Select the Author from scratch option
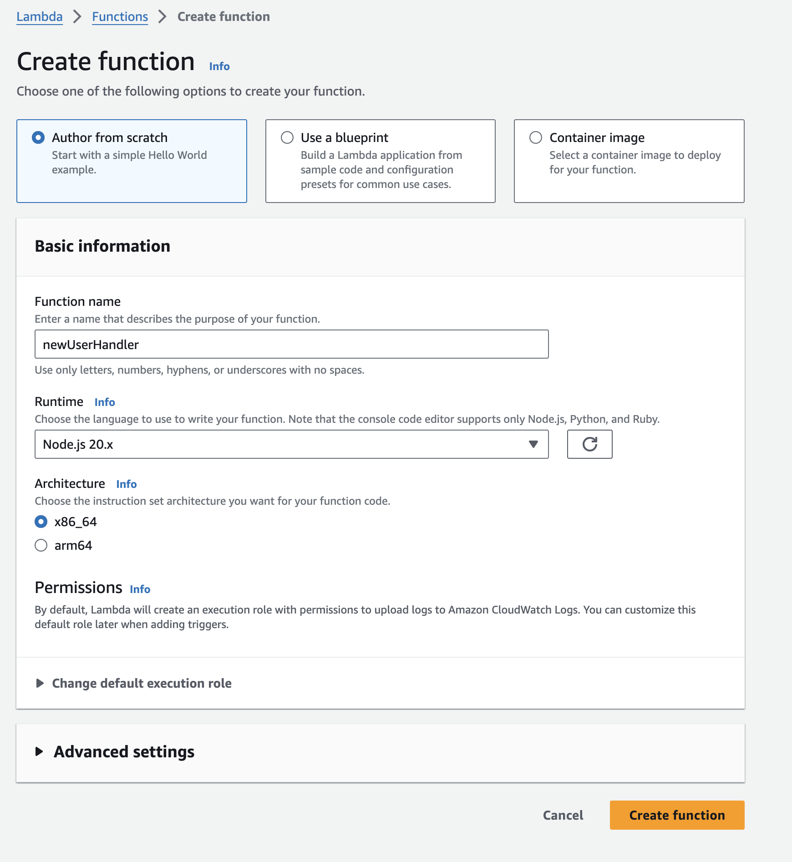This screenshot has height=862, width=792. coord(38,137)
